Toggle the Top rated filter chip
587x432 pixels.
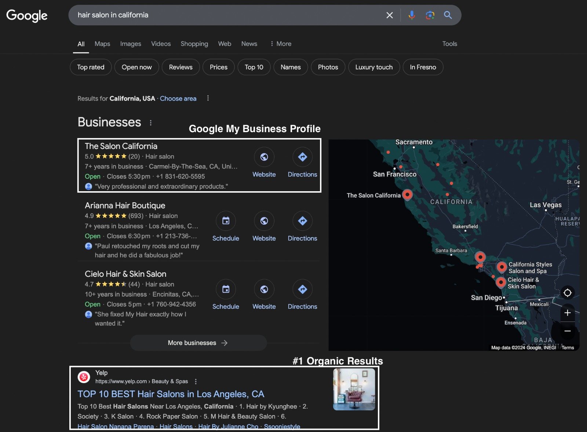[91, 67]
